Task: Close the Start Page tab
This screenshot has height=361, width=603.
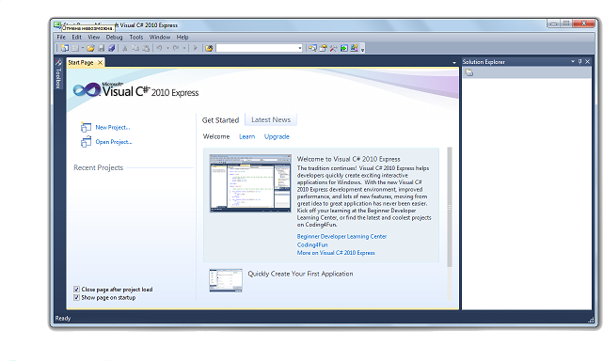Action: pos(100,62)
